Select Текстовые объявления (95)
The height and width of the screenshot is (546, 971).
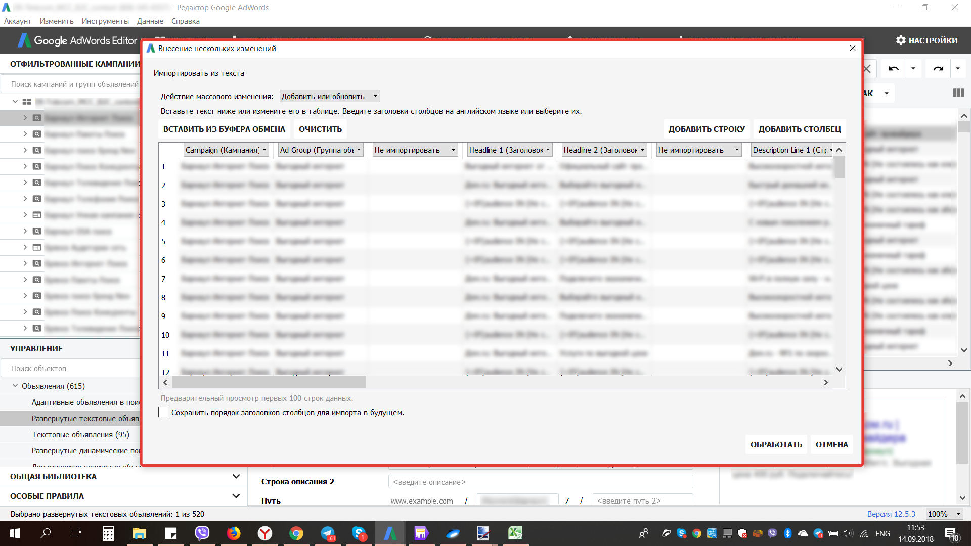pyautogui.click(x=81, y=434)
